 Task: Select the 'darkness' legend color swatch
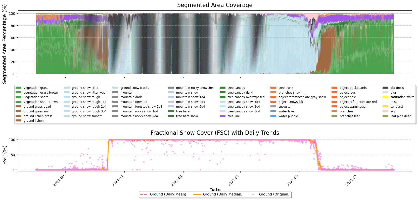click(385, 88)
